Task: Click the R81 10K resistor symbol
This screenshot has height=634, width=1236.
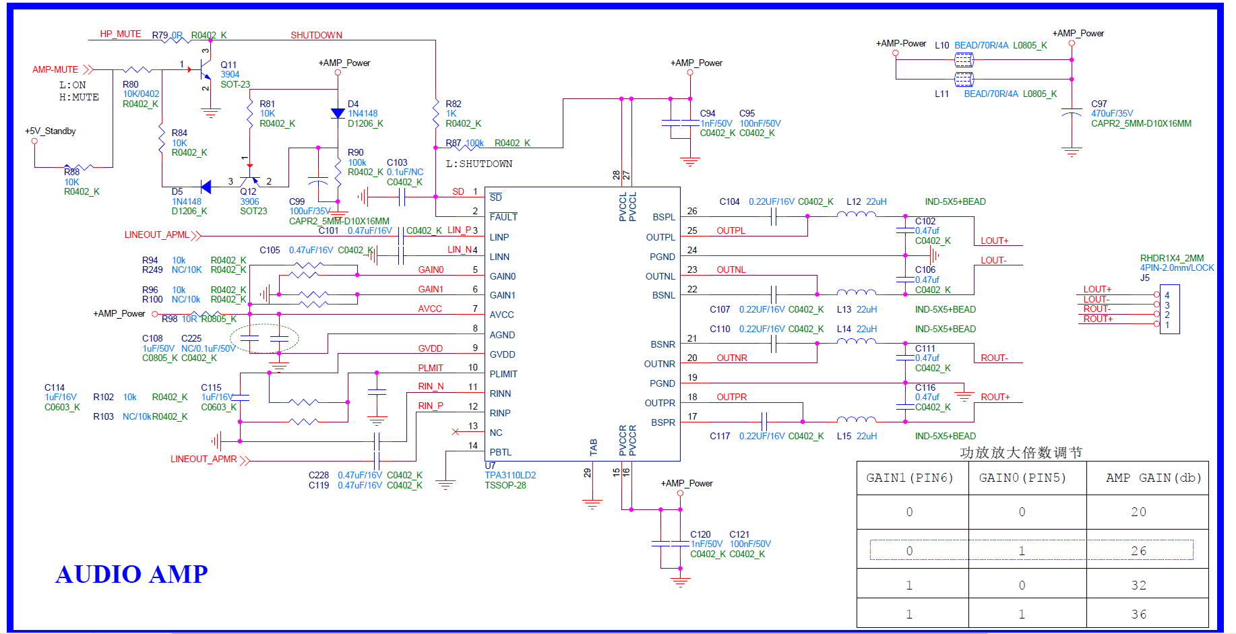Action: click(250, 113)
